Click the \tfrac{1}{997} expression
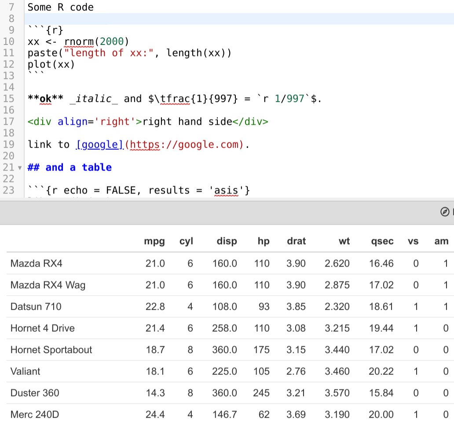 (196, 99)
